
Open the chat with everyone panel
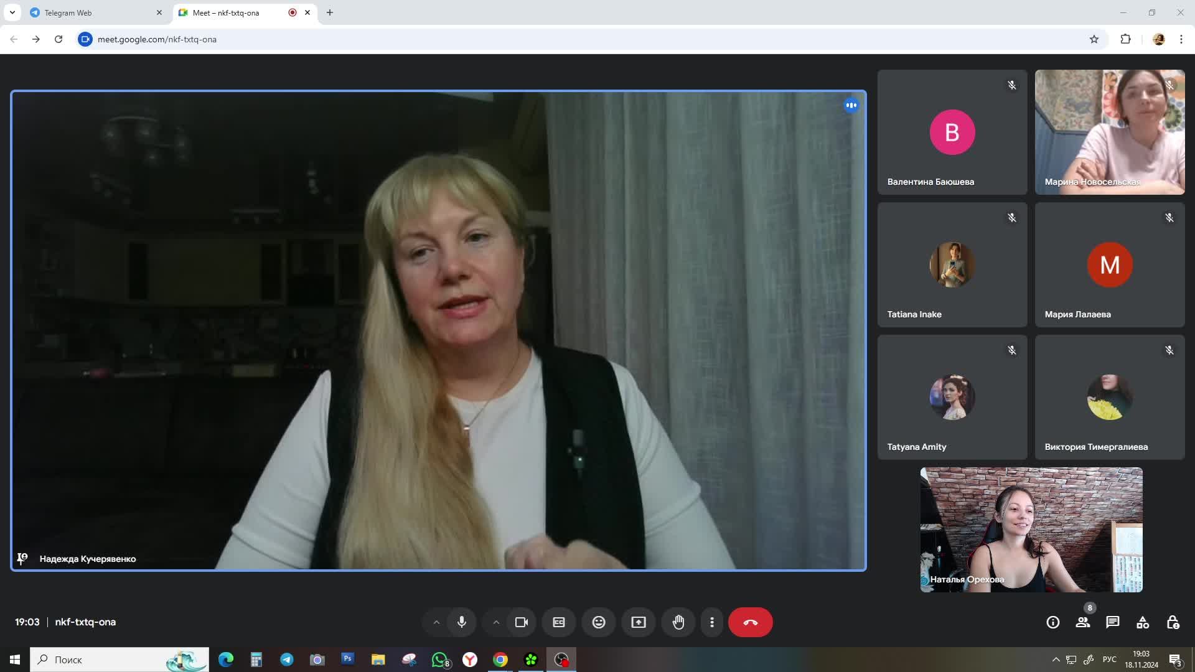pos(1113,622)
